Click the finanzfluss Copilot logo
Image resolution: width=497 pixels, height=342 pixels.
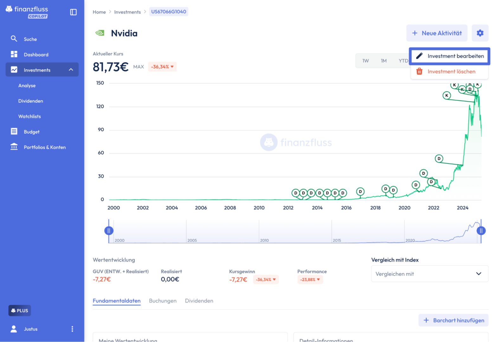click(x=27, y=12)
